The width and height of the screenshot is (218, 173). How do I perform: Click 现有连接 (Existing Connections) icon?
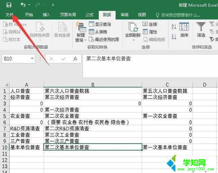[62, 30]
